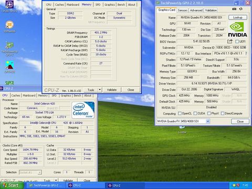Image resolution: width=252 pixels, height=189 pixels.
Task: Toggle the OpenCL checkbox
Action: (180, 113)
